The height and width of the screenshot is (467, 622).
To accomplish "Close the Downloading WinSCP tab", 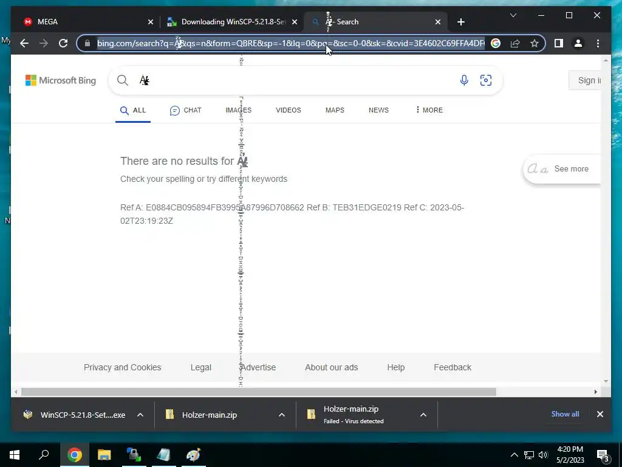I will (295, 22).
